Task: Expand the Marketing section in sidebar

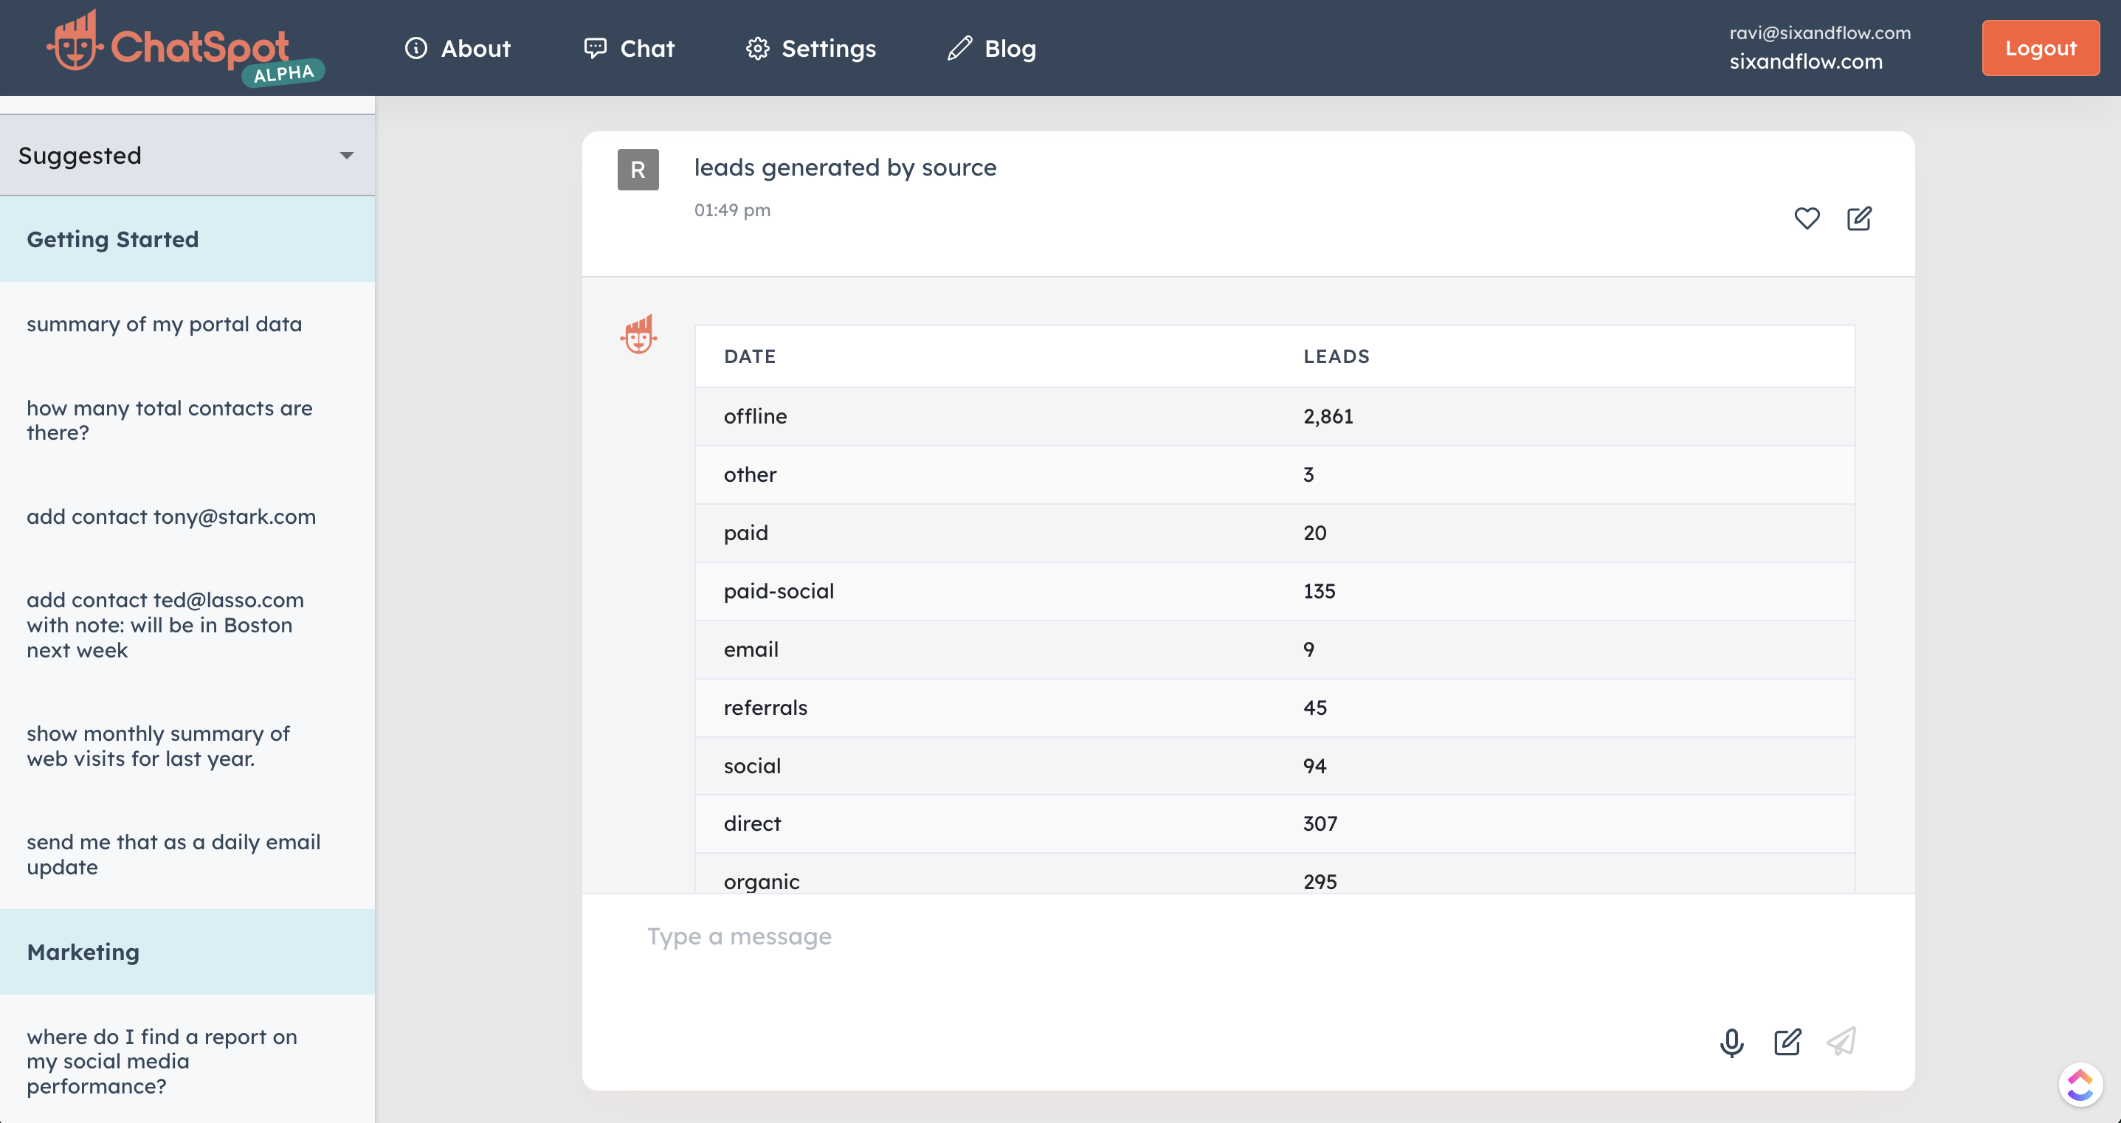Action: coord(81,950)
